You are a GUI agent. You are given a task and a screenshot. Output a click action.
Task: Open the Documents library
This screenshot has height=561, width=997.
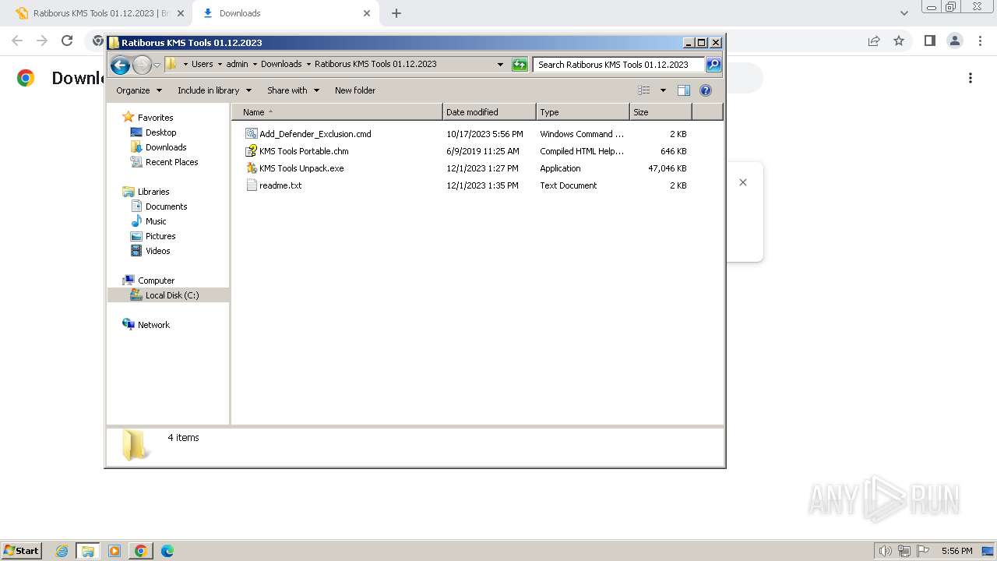pyautogui.click(x=166, y=206)
